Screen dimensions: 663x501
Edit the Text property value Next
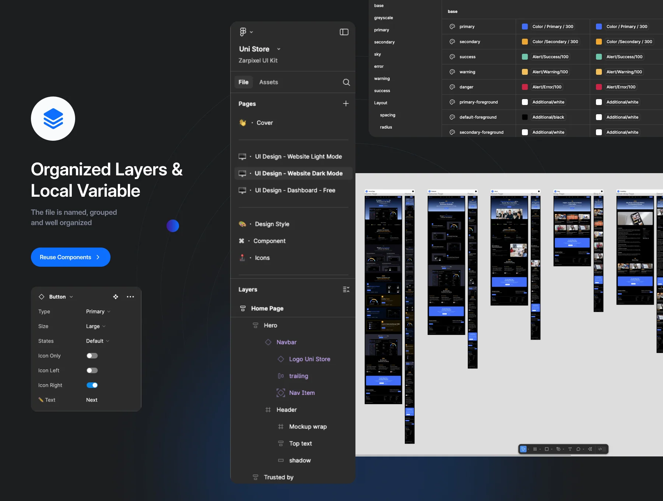[x=92, y=400]
